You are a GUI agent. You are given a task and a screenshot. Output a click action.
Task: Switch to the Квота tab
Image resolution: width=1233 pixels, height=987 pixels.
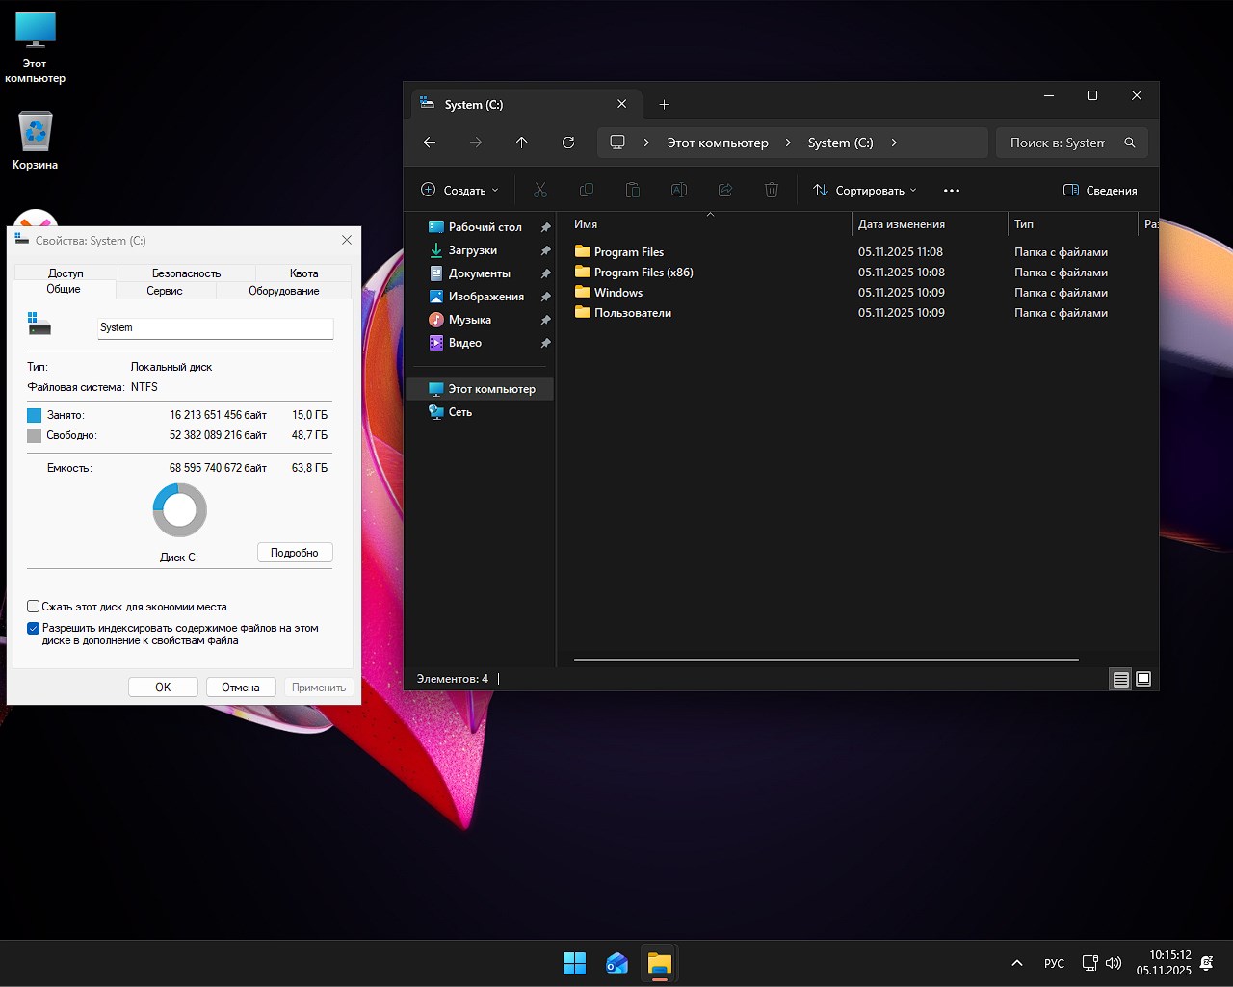[302, 273]
